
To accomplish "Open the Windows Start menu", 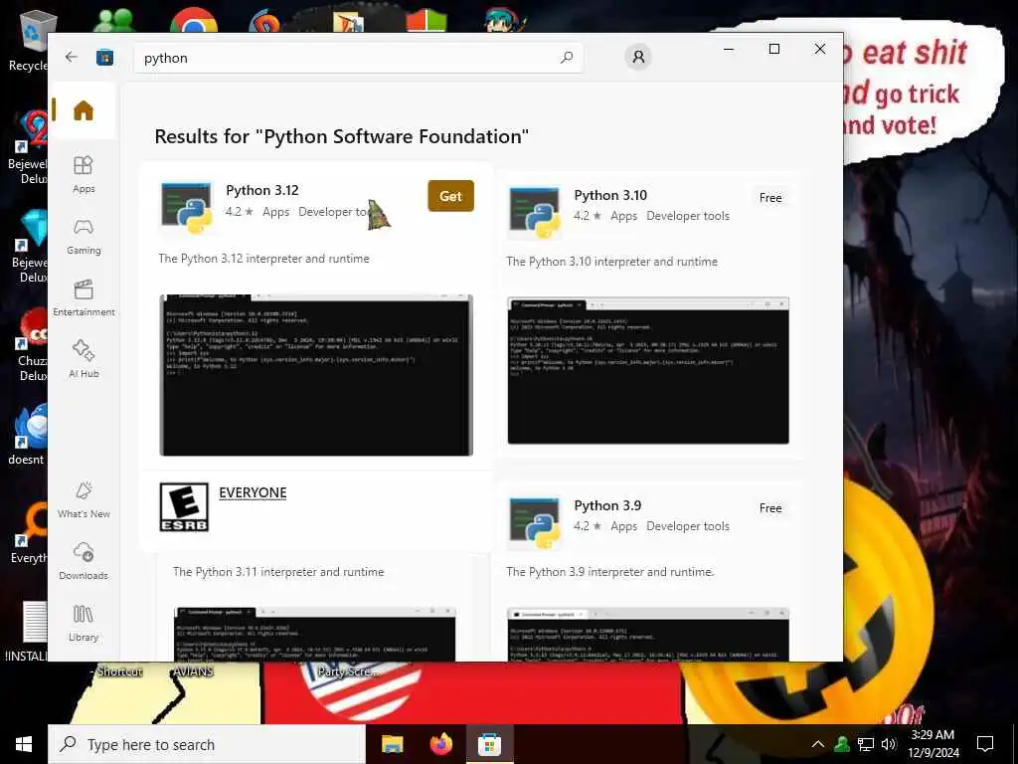I will (x=24, y=744).
